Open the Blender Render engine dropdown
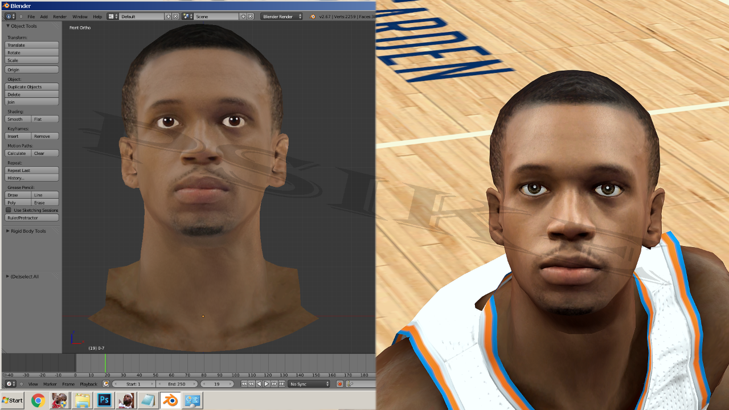Image resolution: width=729 pixels, height=410 pixels. [281, 17]
